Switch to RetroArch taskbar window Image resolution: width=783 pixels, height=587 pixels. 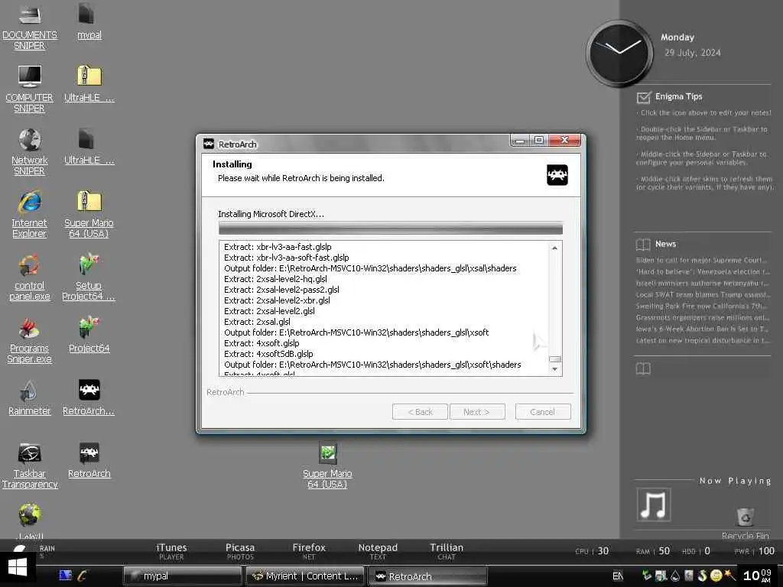(x=428, y=576)
